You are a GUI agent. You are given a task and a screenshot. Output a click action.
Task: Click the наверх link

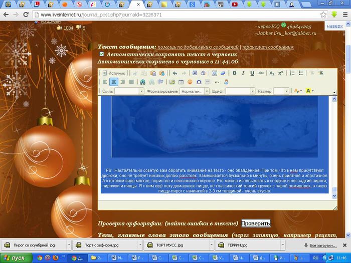(x=334, y=26)
